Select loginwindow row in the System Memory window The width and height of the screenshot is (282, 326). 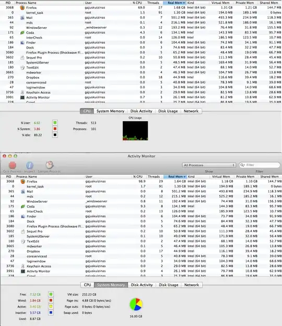point(142,261)
